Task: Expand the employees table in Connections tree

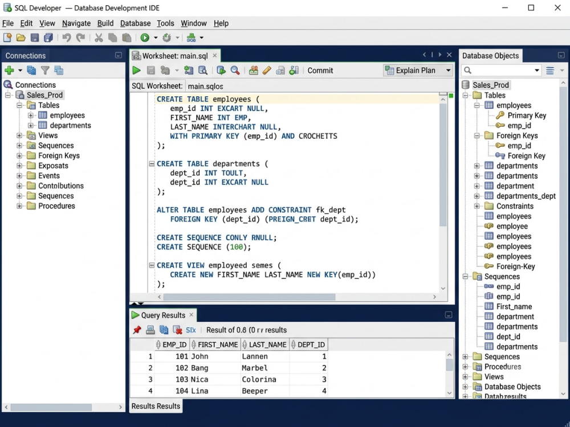Action: 31,116
